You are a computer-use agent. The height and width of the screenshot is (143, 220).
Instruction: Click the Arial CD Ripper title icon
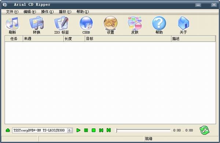click(x=5, y=5)
